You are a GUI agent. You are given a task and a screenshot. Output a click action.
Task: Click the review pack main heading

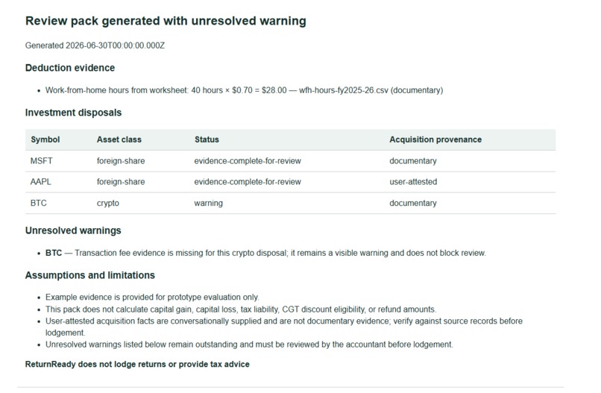pos(166,21)
